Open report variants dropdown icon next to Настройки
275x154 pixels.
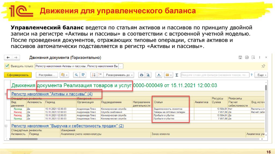point(64,75)
